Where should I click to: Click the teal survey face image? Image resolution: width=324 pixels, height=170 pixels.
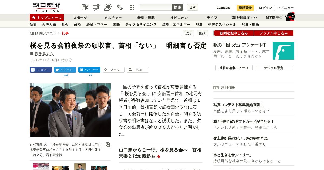(283, 51)
